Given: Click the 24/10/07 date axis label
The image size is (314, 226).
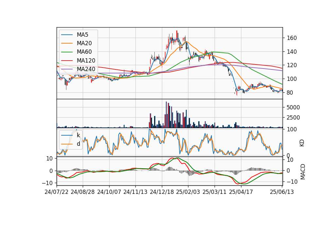Looking at the screenshot, I should [109, 192].
